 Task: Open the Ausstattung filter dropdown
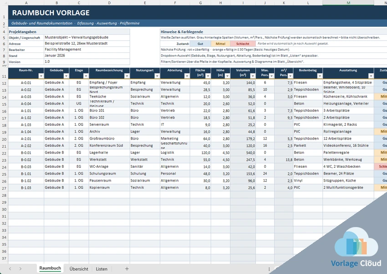click(x=371, y=76)
